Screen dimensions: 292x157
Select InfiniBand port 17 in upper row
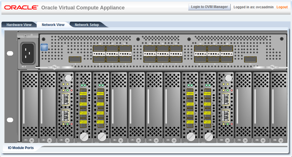coord(176,48)
